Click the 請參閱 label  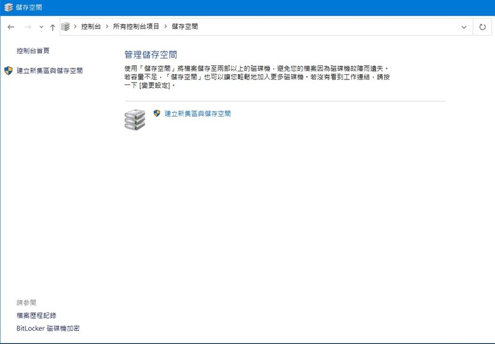[27, 303]
